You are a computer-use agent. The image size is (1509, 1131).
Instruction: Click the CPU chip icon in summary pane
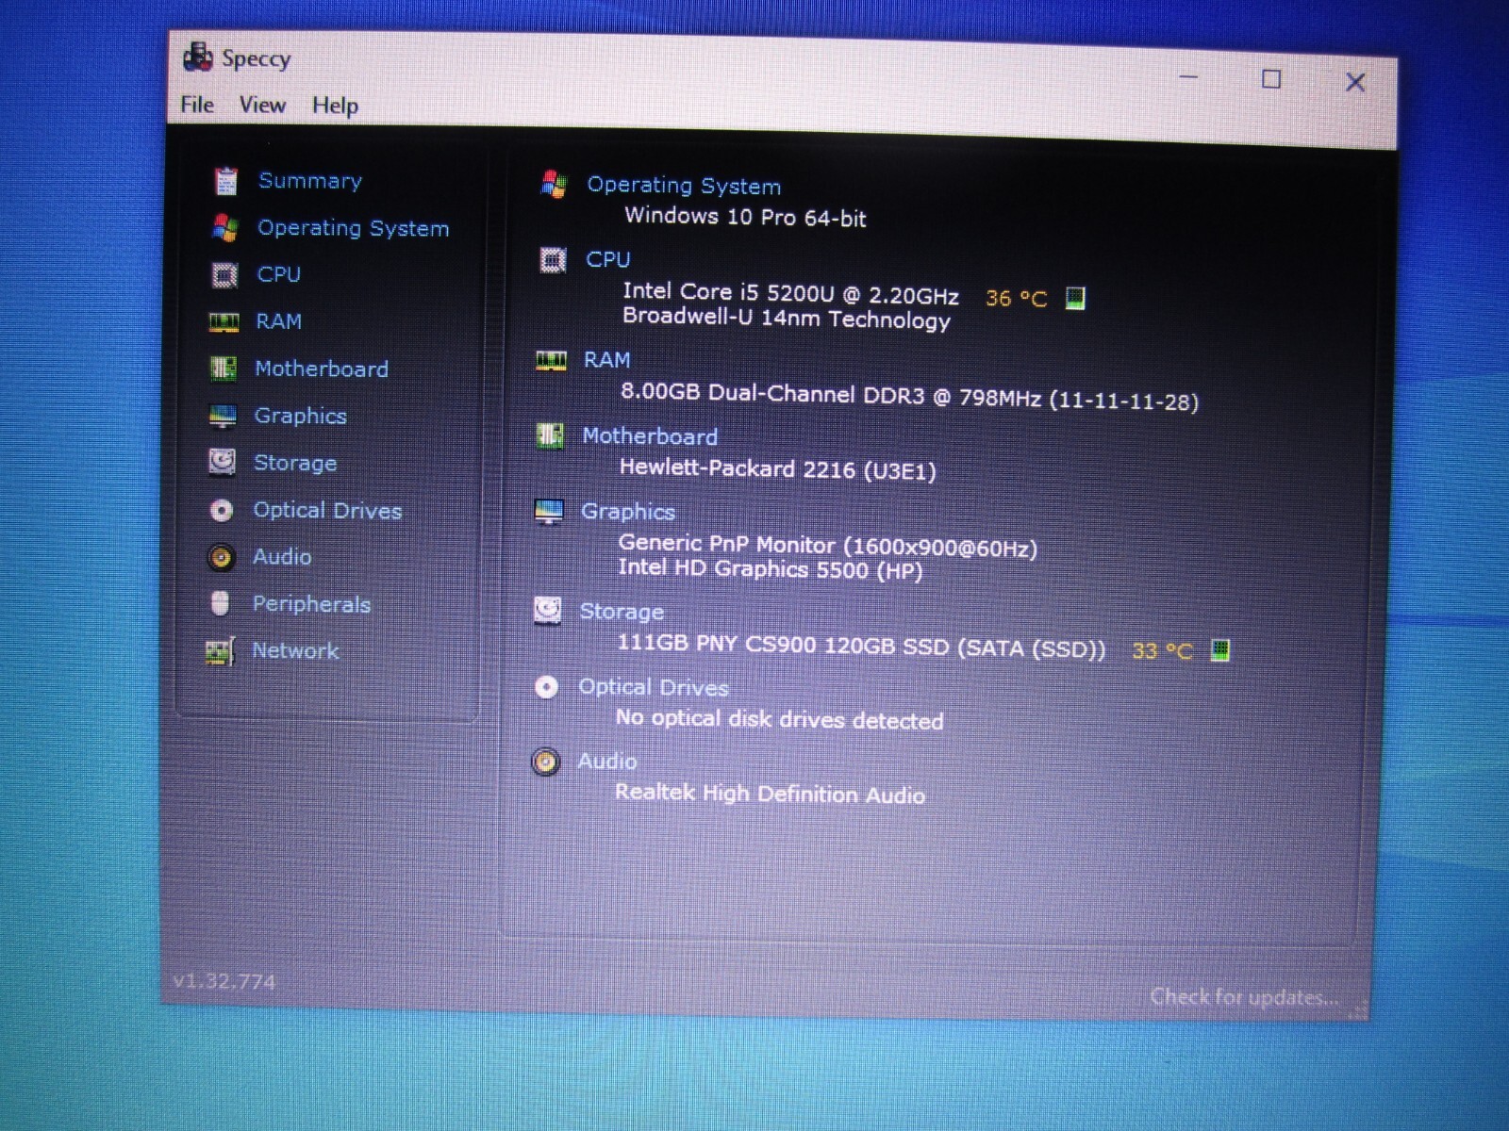point(553,259)
